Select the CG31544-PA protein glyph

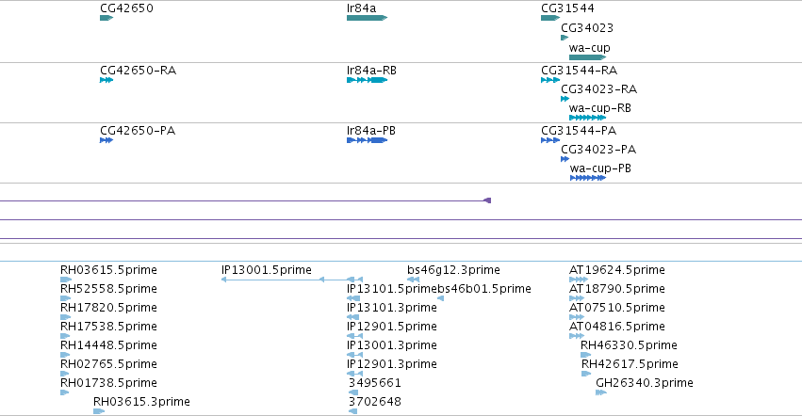pos(550,140)
